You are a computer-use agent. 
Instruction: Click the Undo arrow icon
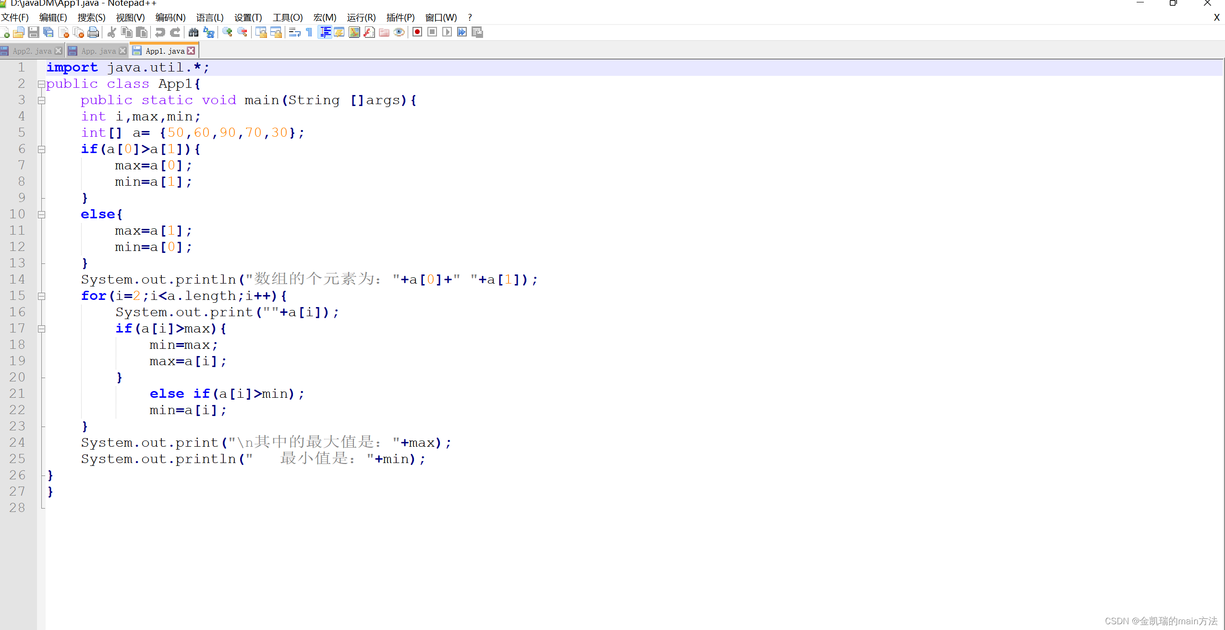(160, 32)
